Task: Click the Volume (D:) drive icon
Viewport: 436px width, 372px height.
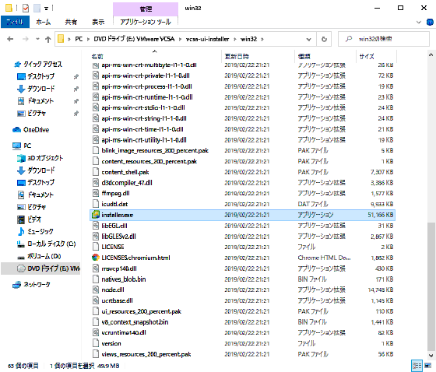Action: pos(21,257)
